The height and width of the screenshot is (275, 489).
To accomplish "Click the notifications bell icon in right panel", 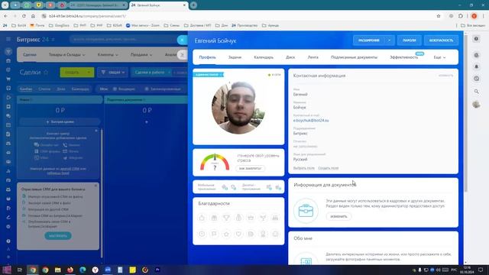I will 476,66.
